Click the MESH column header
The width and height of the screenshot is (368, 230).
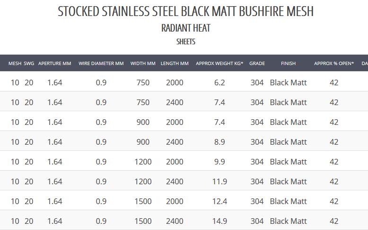tap(15, 63)
